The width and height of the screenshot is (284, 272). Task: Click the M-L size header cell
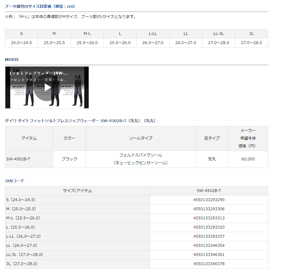point(87,34)
